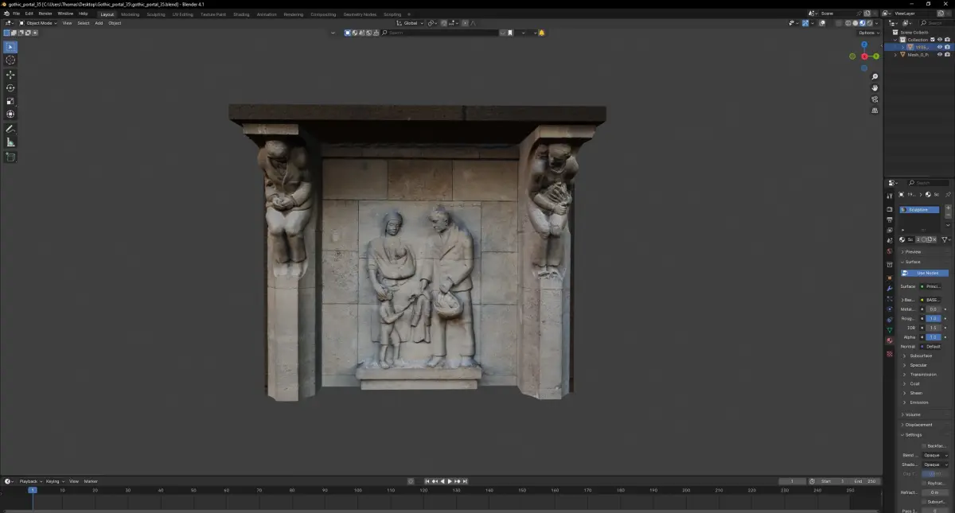Activate the Rotate tool
Image resolution: width=955 pixels, height=513 pixels.
click(x=10, y=88)
